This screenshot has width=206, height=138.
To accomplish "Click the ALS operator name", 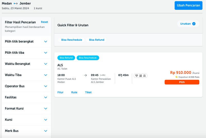I will click(x=60, y=65).
